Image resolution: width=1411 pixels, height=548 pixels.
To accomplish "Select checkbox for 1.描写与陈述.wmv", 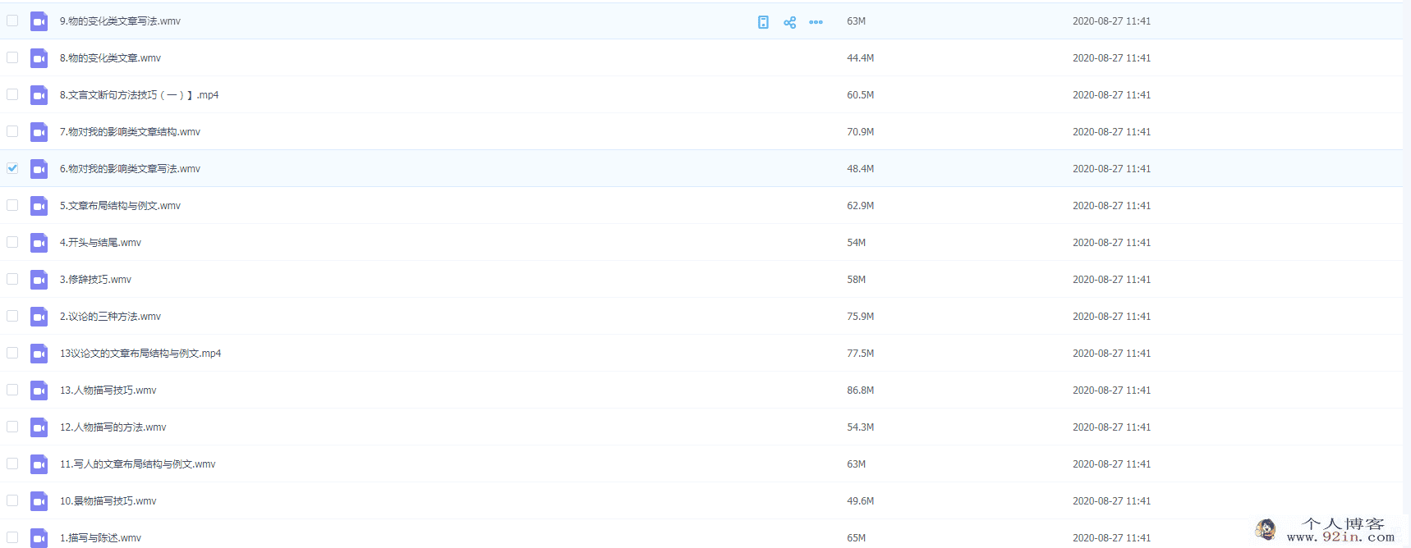I will tap(12, 537).
